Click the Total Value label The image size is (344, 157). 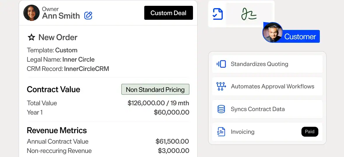tap(42, 103)
